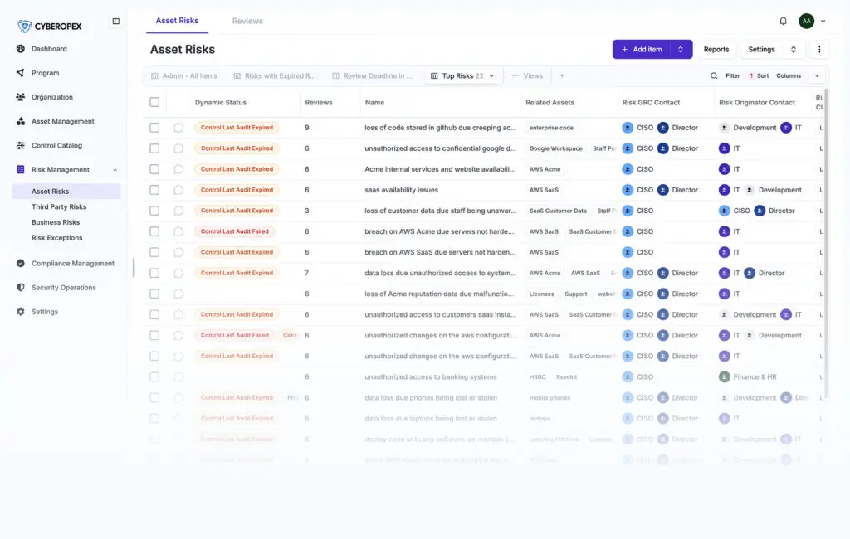Click the Security Operations shield icon
850x539 pixels.
[21, 288]
